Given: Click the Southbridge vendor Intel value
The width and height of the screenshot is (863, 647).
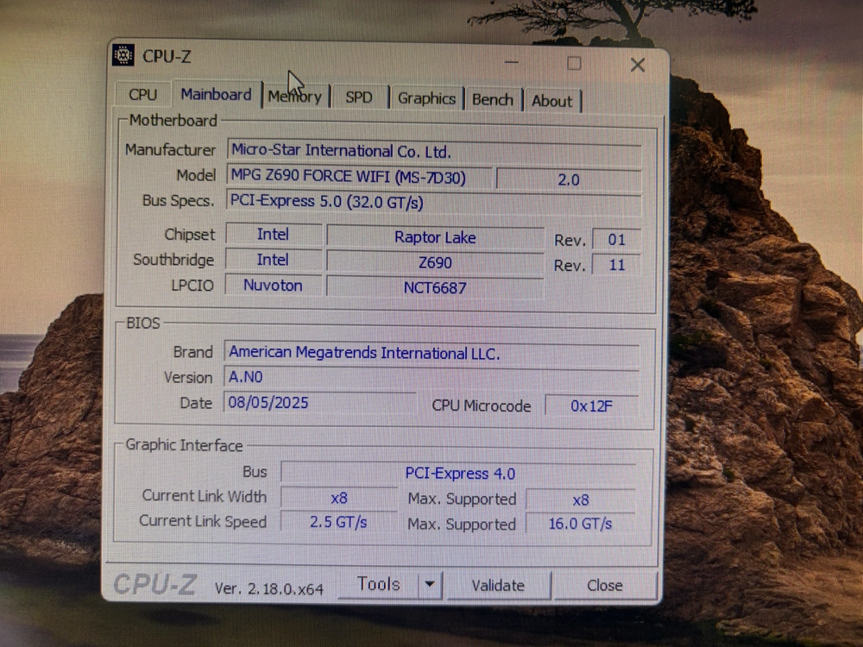Looking at the screenshot, I should pyautogui.click(x=273, y=260).
